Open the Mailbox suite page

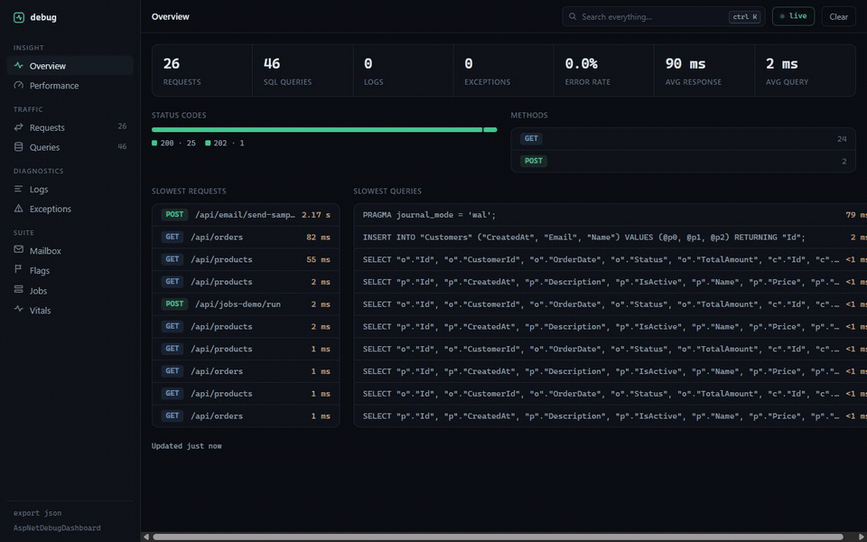click(70, 250)
